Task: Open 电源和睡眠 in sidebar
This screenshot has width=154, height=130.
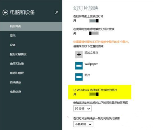Action: 17,73
